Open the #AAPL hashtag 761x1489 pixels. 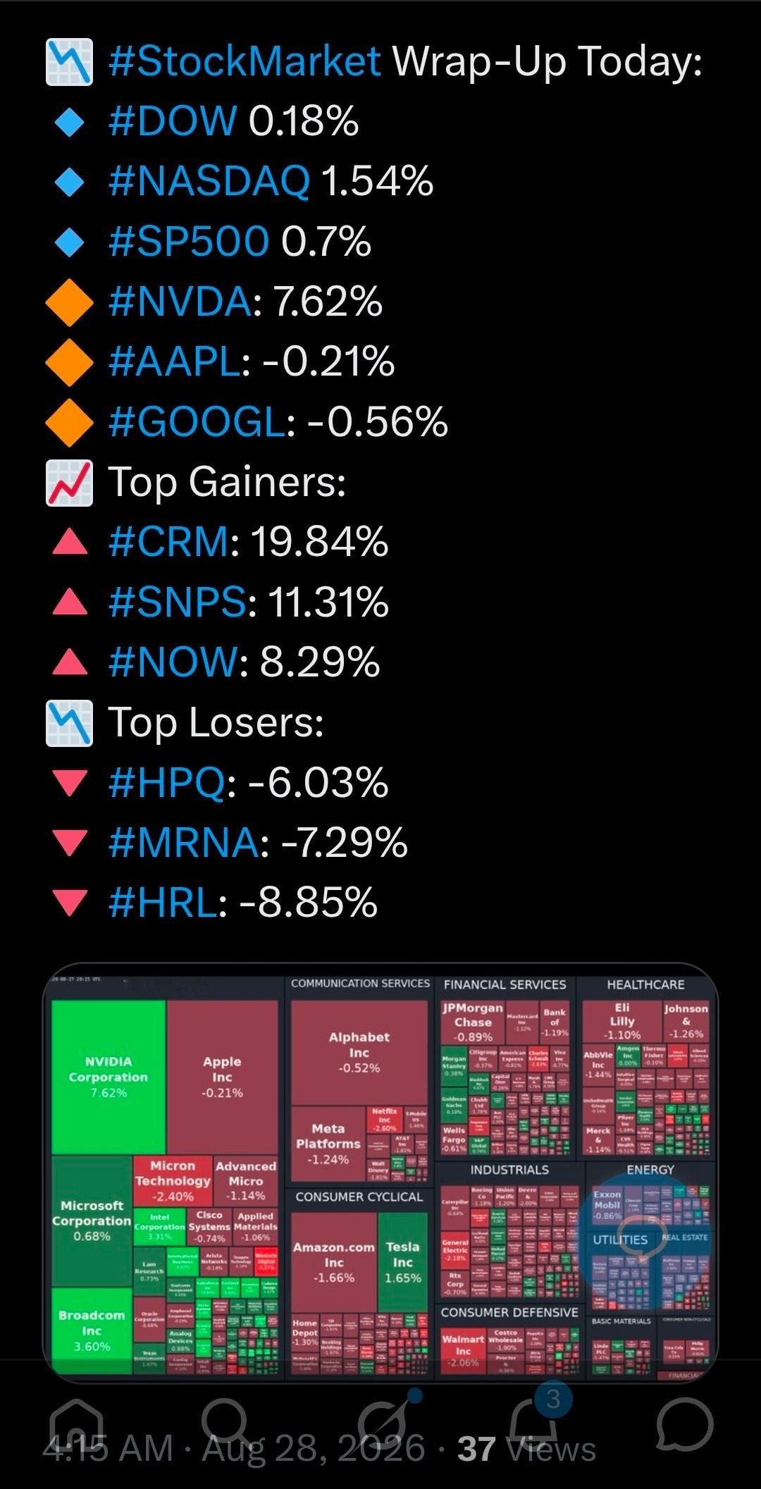pyautogui.click(x=174, y=362)
